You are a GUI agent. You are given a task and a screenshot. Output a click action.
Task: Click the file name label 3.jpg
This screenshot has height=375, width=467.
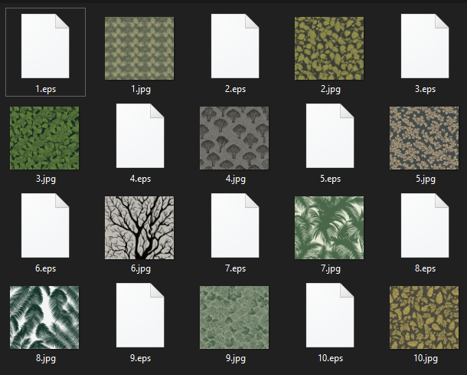point(46,179)
